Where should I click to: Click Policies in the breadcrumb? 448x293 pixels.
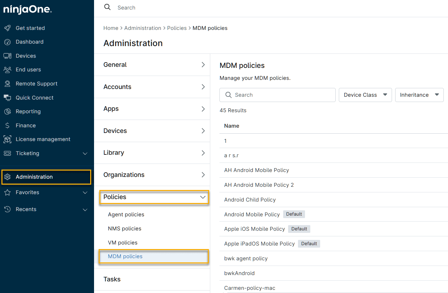point(177,28)
